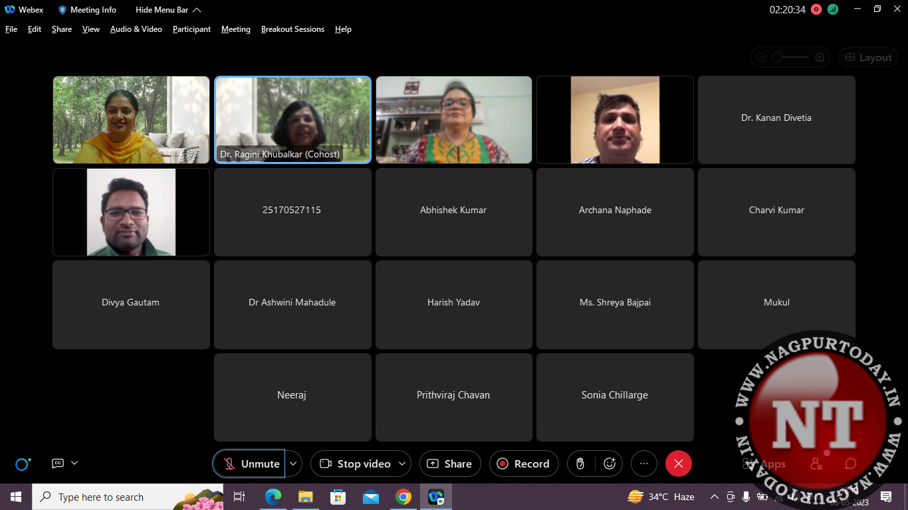
Task: Open the Breakout Sessions menu
Action: [292, 29]
